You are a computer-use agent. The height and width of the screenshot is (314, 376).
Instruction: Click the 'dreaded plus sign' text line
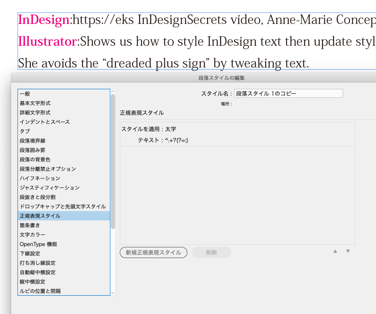pyautogui.click(x=163, y=63)
